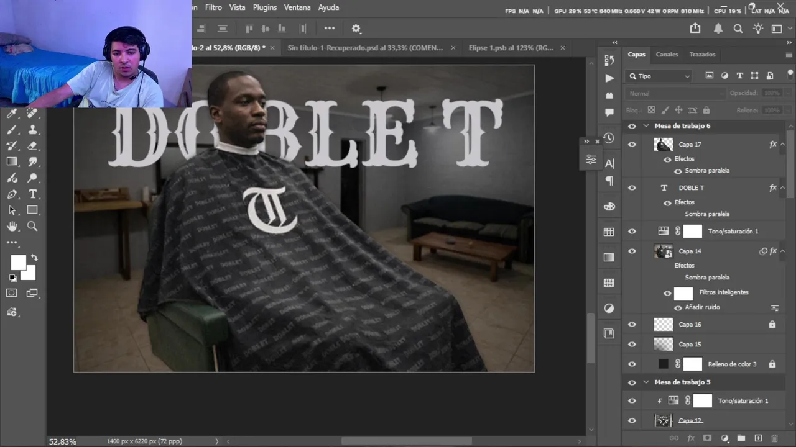Create a new layer with the plus icon
This screenshot has height=447, width=796.
coord(757,438)
